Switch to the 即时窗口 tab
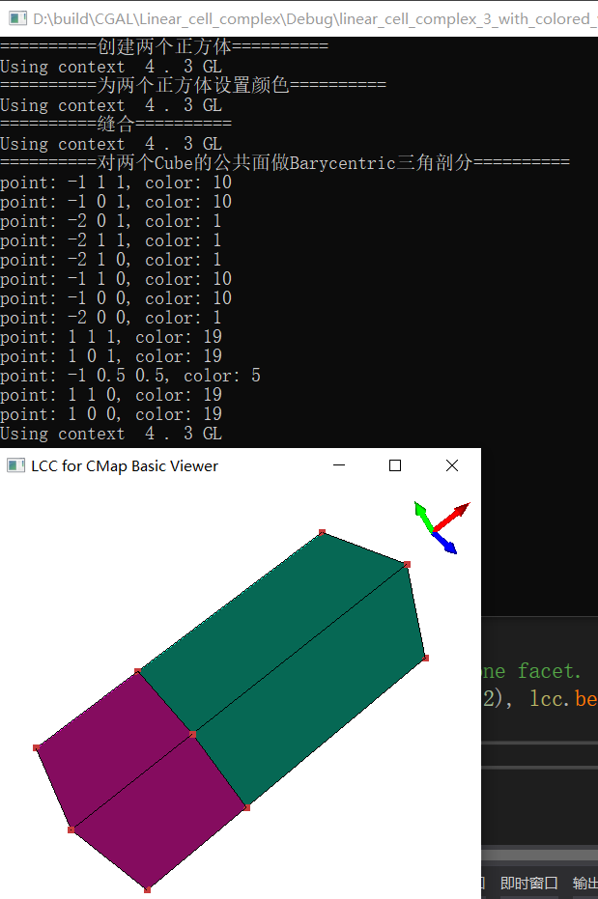The image size is (598, 899). 528,883
